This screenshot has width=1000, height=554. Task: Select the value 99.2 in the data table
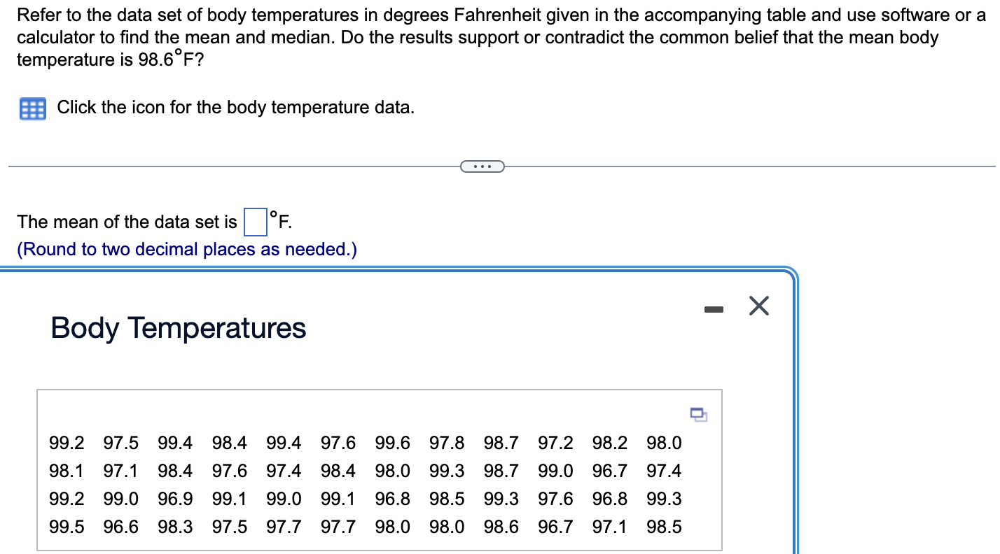[67, 443]
